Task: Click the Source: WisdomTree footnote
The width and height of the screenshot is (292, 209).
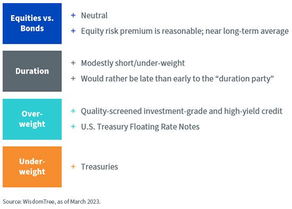Action: (x=51, y=202)
